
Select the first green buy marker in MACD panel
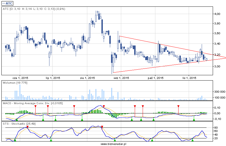coord(17,119)
